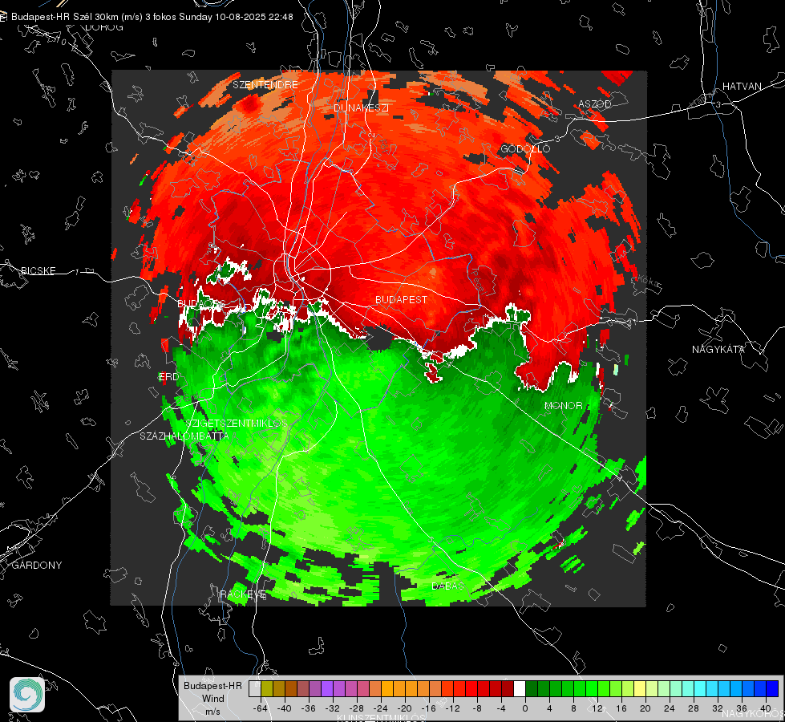Click the SZÁZHALOMBATTA town label
The height and width of the screenshot is (722, 785).
click(184, 436)
